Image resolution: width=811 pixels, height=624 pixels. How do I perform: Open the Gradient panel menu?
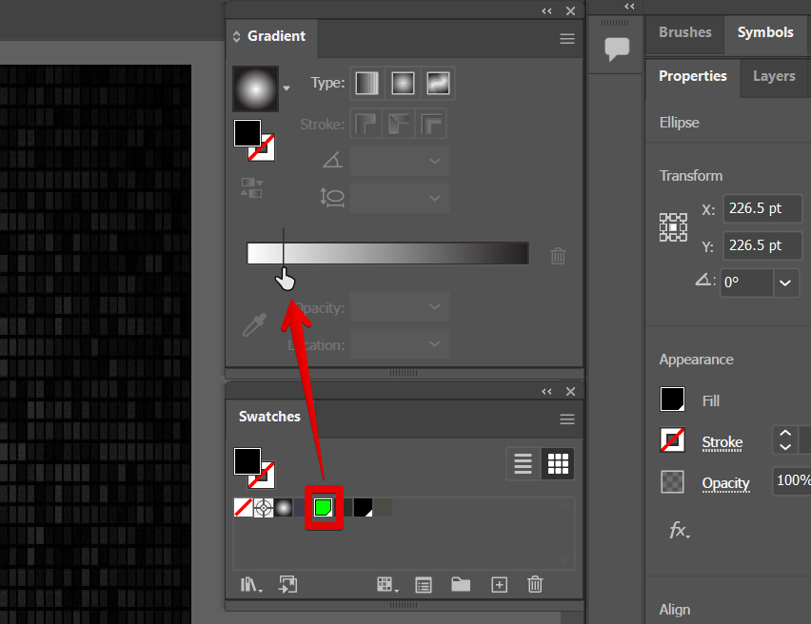(567, 39)
